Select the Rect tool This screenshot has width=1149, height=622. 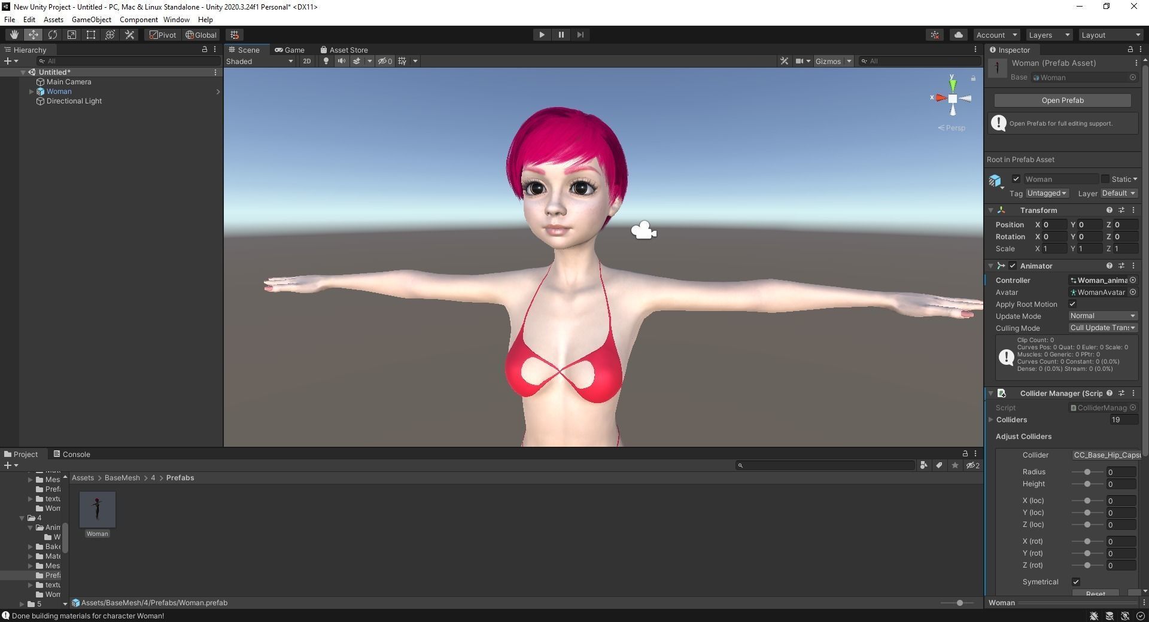point(91,35)
